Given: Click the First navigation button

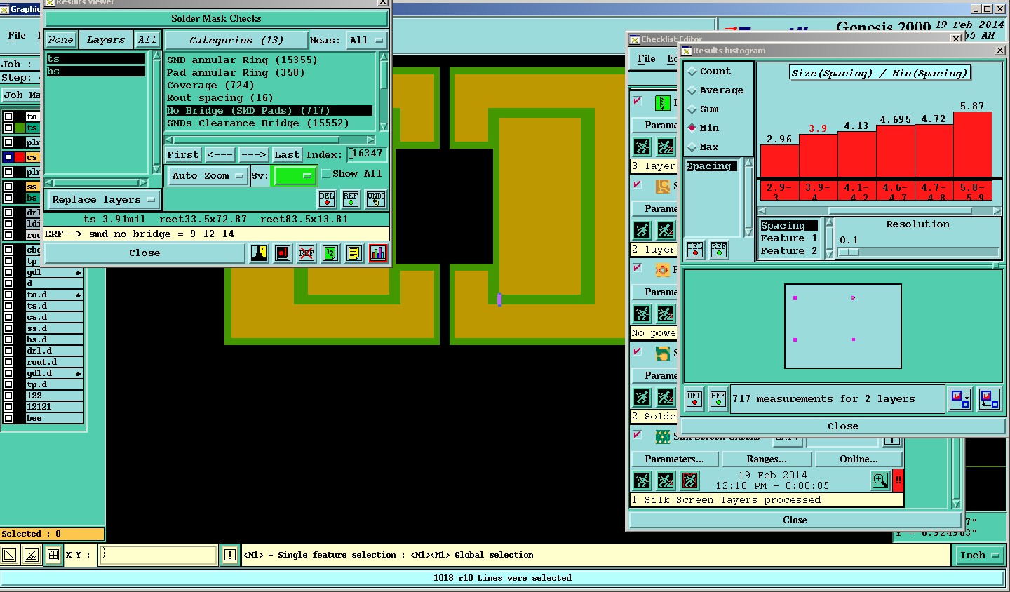Looking at the screenshot, I should (183, 154).
